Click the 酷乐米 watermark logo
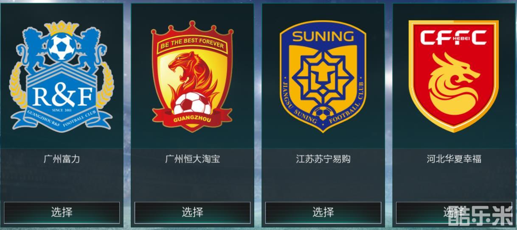Screen dimensions: 517x230 pos(480,215)
